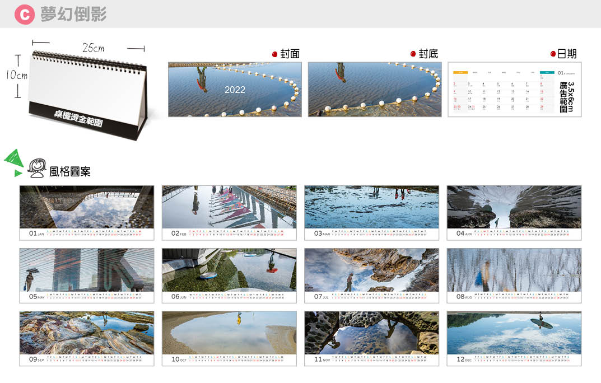Click the red dot beside 封底
This screenshot has width=601, height=383.
pyautogui.click(x=413, y=54)
